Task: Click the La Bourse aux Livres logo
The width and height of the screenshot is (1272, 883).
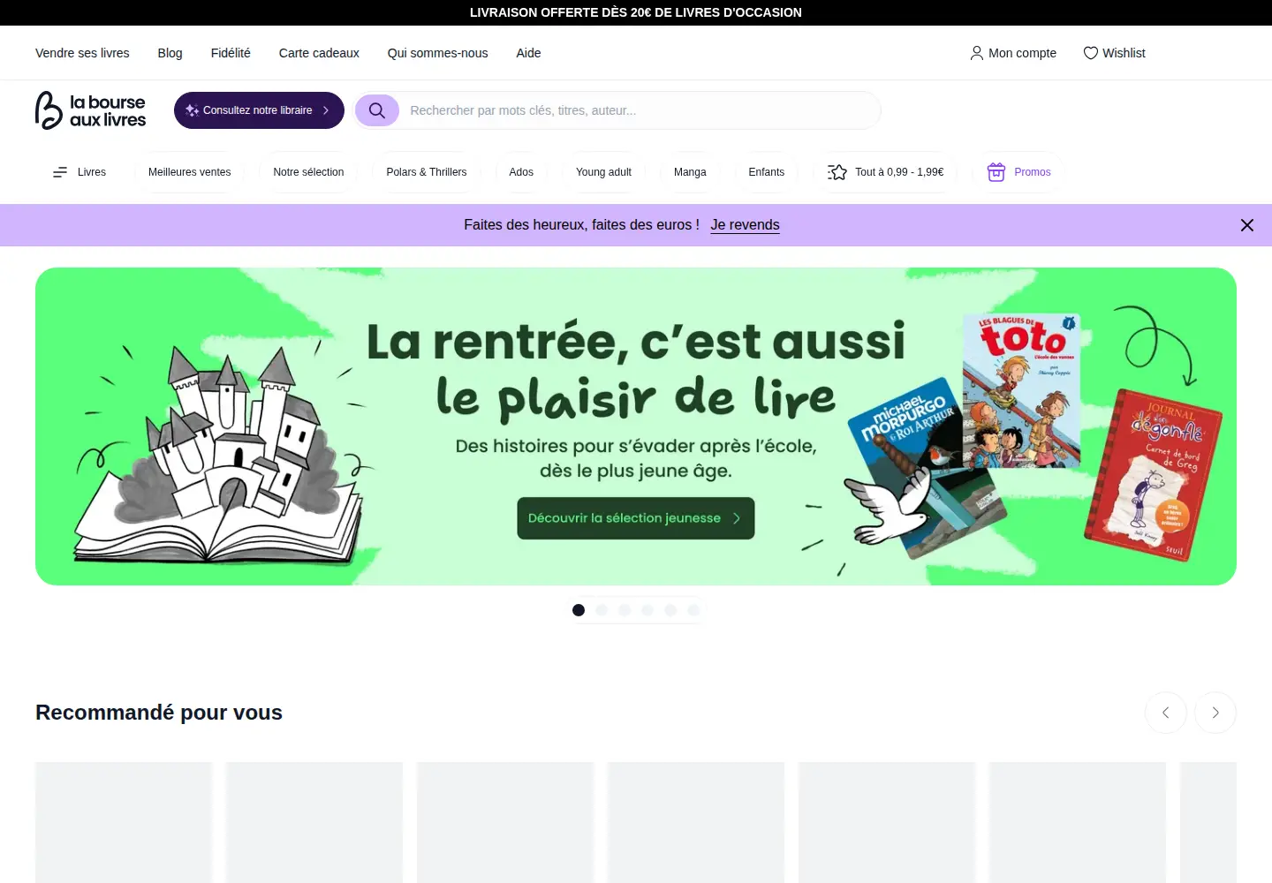Action: (x=90, y=110)
